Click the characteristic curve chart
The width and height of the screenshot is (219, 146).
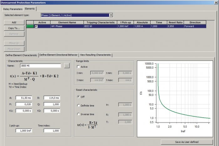[175, 99]
